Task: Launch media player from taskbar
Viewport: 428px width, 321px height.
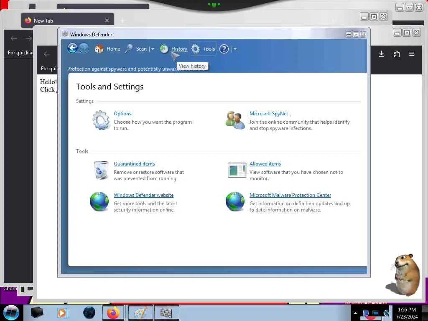Action: tap(62, 313)
